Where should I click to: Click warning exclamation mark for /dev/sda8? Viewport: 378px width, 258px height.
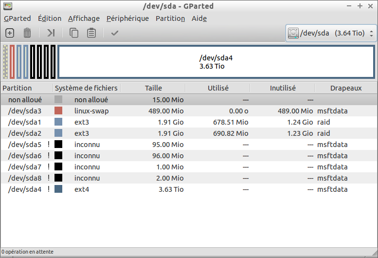pos(49,178)
